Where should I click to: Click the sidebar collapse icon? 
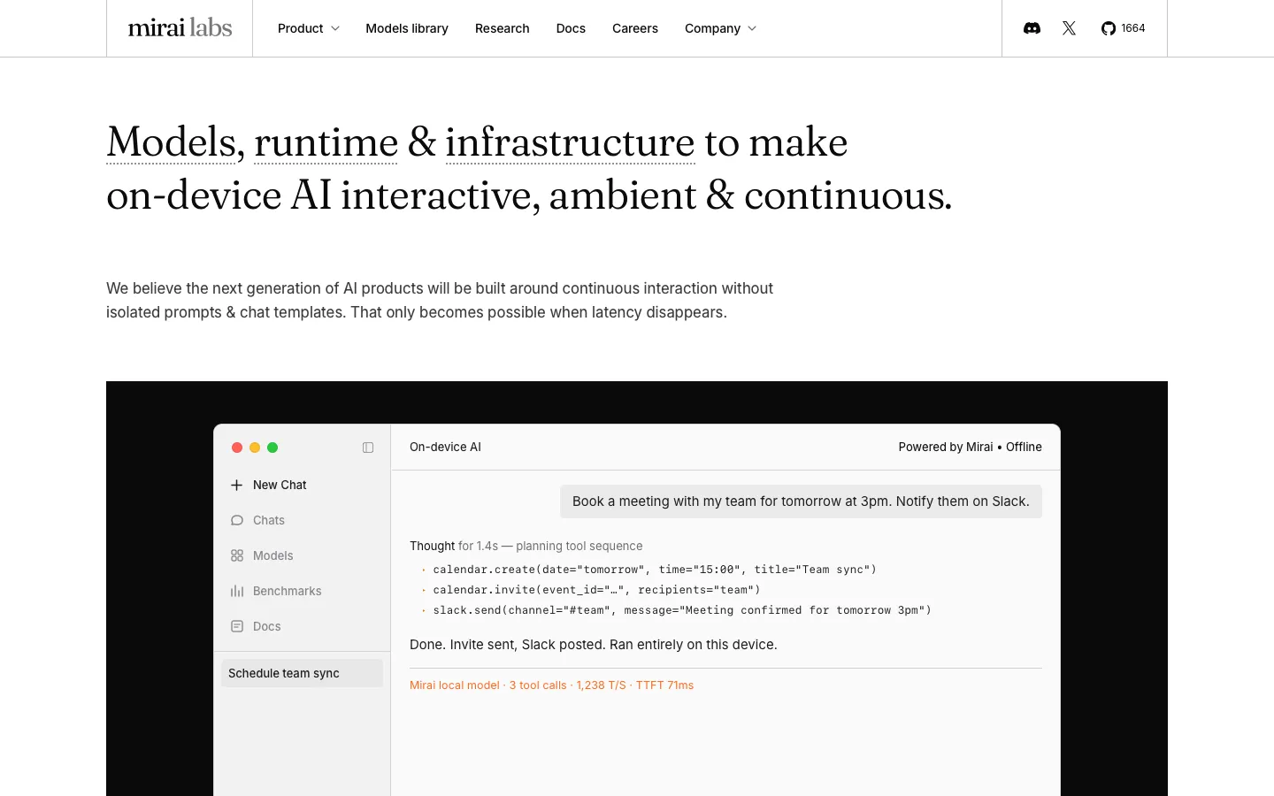click(368, 448)
